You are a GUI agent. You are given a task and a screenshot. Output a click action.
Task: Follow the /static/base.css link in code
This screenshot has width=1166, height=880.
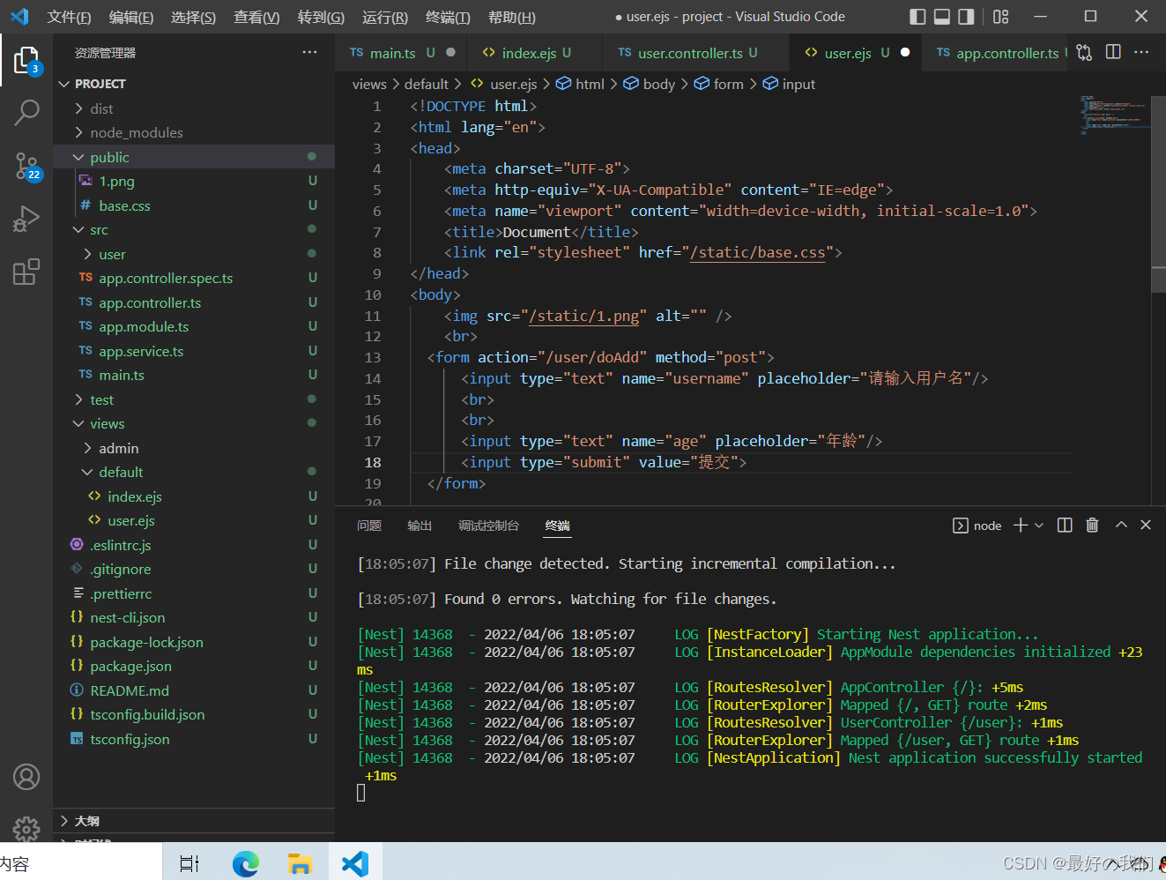pyautogui.click(x=758, y=252)
